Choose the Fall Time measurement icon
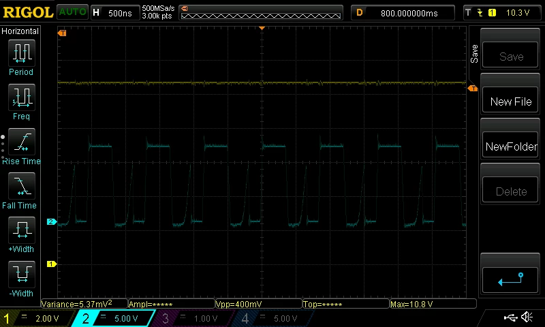The image size is (545, 327). coord(22,186)
